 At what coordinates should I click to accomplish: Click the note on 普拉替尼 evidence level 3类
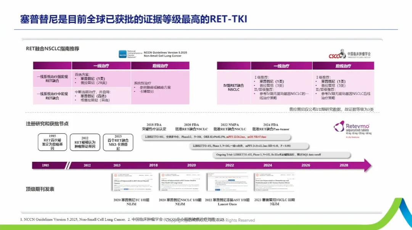coord(332,109)
